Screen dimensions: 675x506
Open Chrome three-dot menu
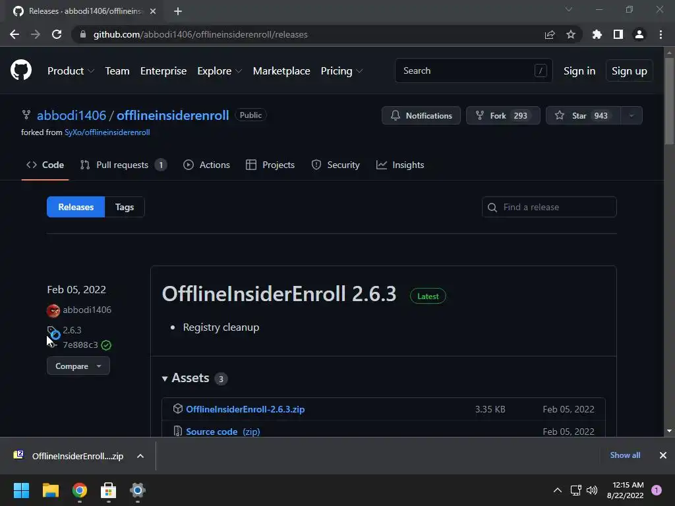coord(660,34)
